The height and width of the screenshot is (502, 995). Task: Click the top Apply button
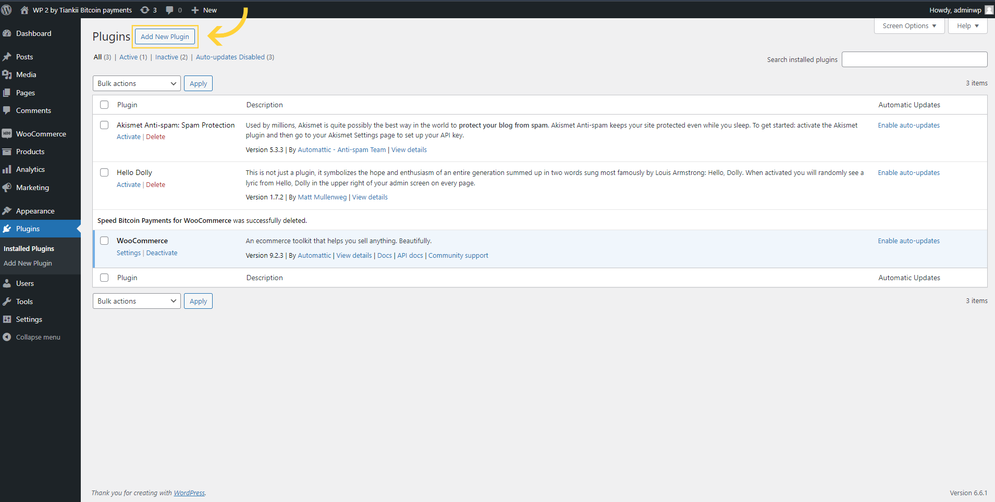[198, 83]
